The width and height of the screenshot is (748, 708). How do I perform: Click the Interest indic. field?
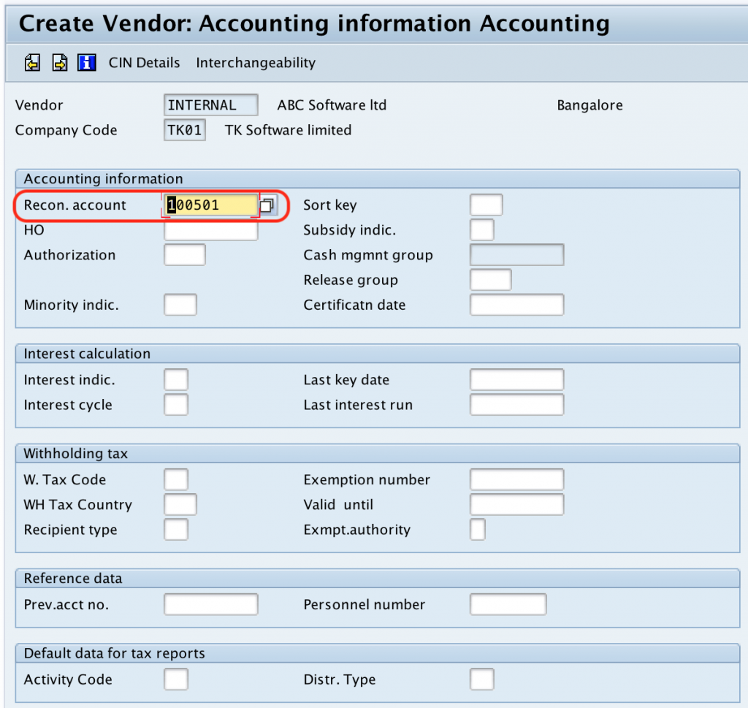coord(175,379)
